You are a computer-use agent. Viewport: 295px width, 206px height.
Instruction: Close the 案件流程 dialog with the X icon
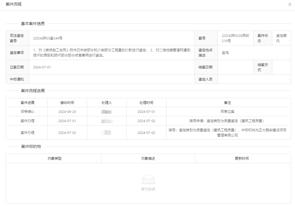click(x=290, y=4)
